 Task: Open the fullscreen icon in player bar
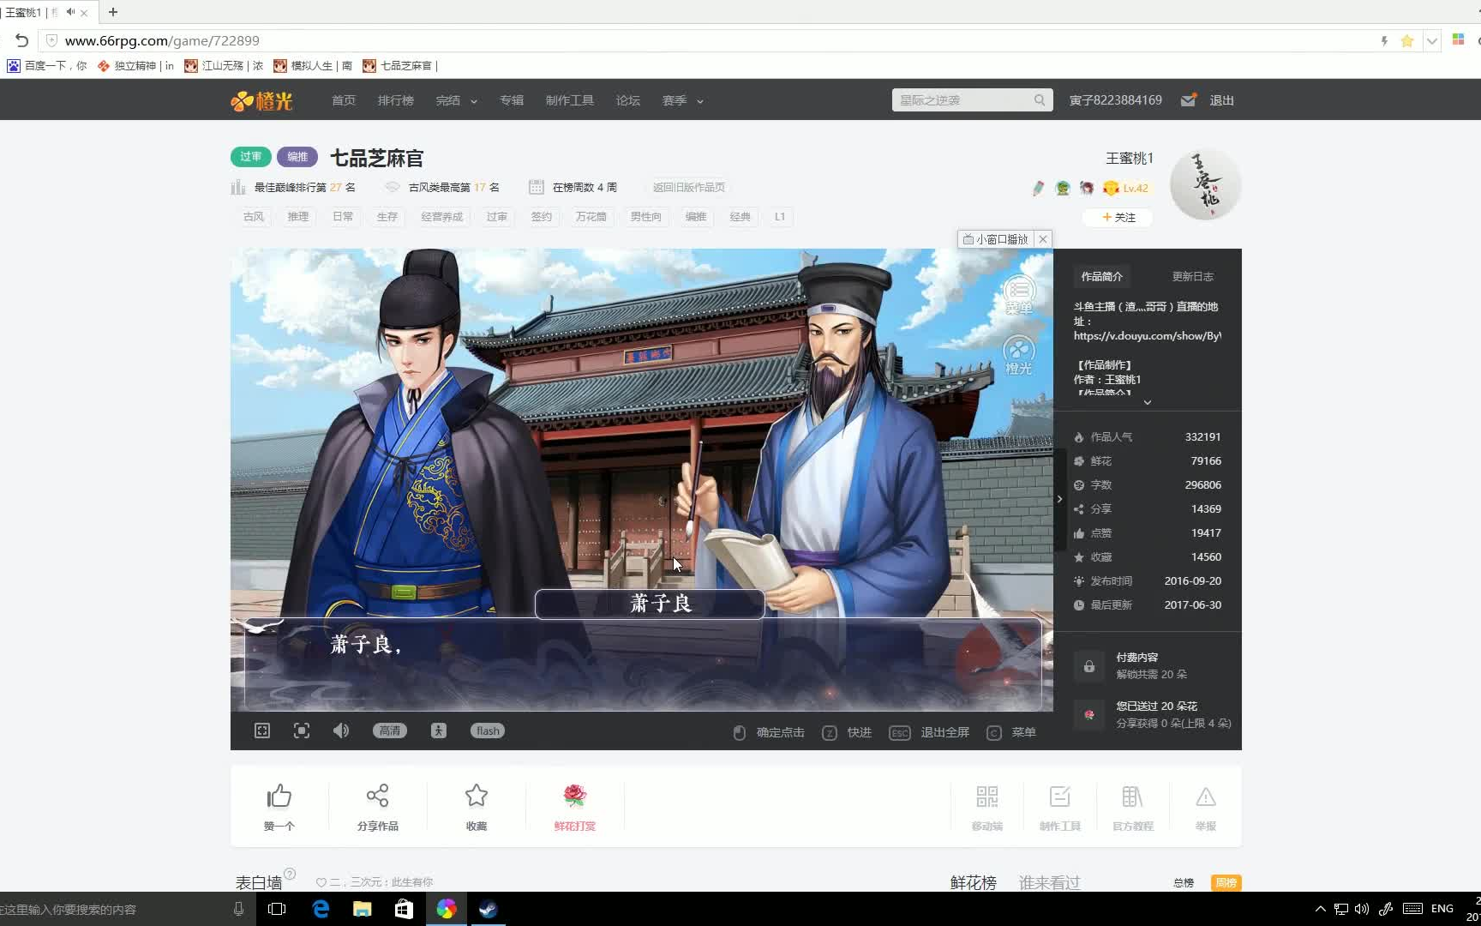click(x=262, y=731)
